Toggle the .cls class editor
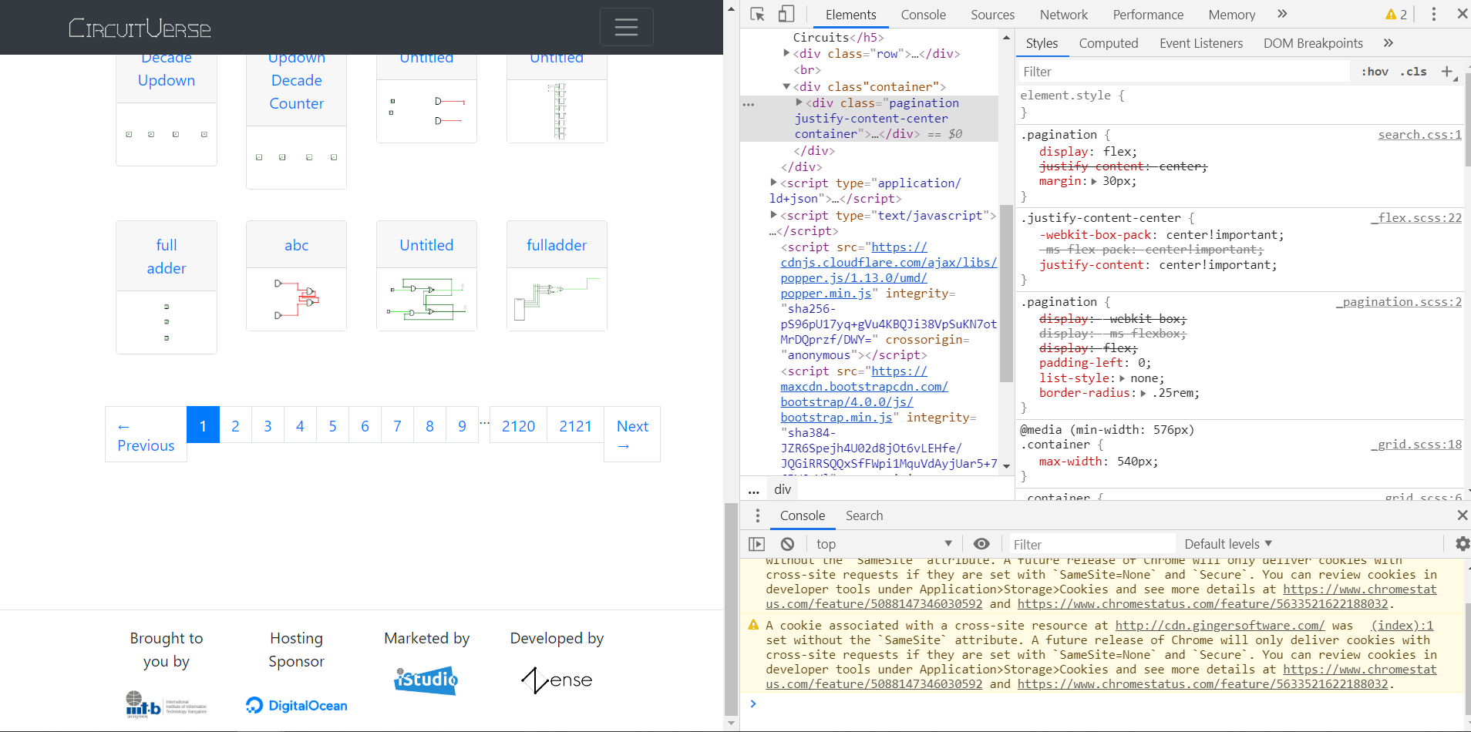 (1414, 72)
